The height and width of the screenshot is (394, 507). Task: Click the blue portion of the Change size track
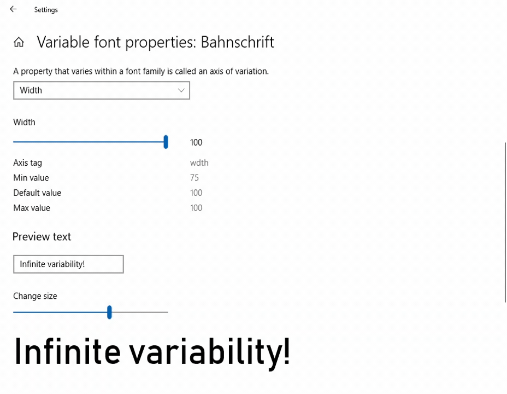point(60,312)
